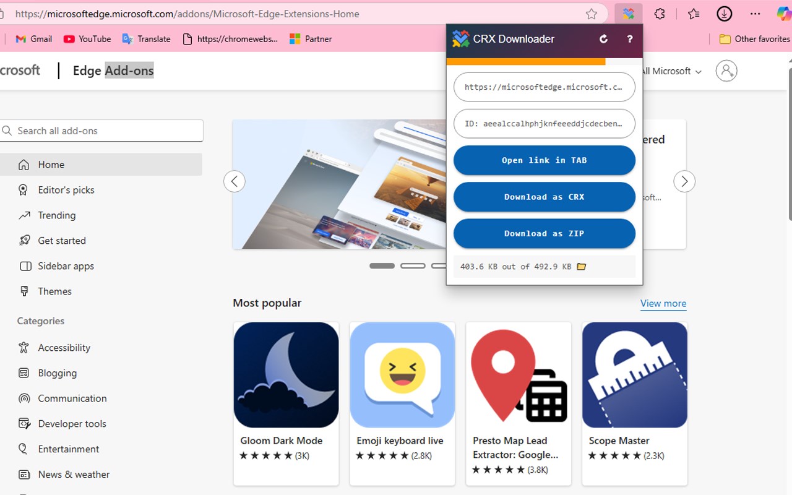Screen dimensions: 792x495
Task: Click Download as CRX button
Action: (544, 197)
